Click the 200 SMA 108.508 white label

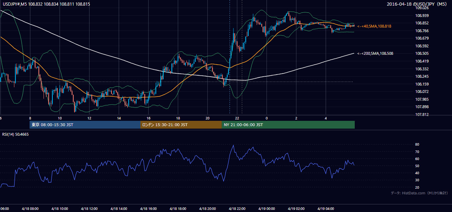click(x=375, y=53)
